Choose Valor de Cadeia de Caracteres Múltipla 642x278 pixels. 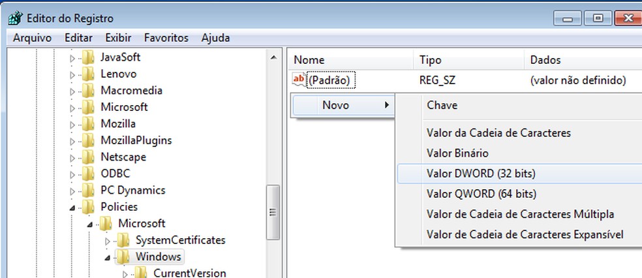pyautogui.click(x=519, y=214)
